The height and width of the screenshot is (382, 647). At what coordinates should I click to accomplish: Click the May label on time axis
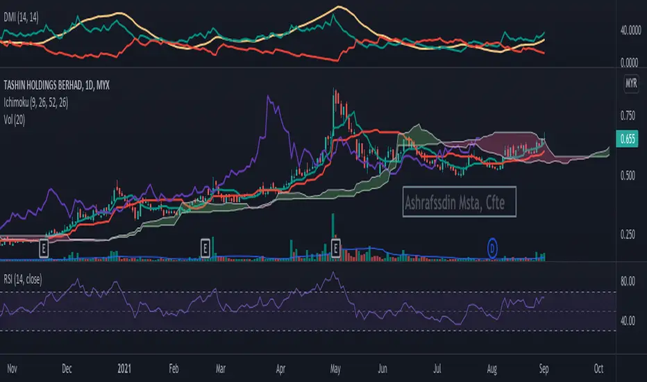[x=335, y=368]
